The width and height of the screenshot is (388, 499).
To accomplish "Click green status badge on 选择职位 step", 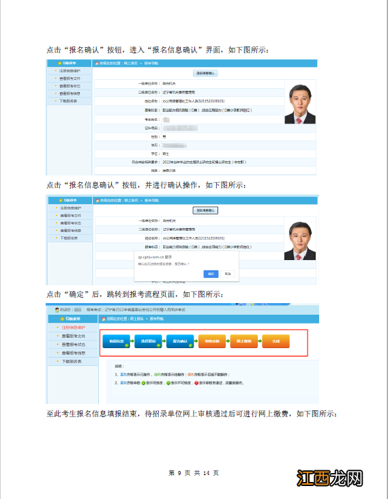I will (159, 345).
